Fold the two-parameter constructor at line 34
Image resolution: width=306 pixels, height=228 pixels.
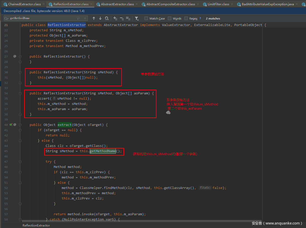(x=20, y=93)
